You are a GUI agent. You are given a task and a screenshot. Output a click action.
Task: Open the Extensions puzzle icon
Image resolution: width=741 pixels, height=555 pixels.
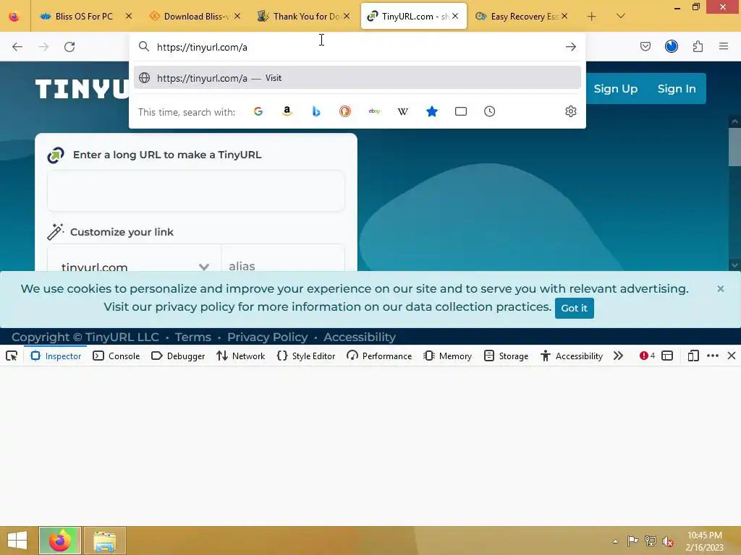(x=698, y=46)
